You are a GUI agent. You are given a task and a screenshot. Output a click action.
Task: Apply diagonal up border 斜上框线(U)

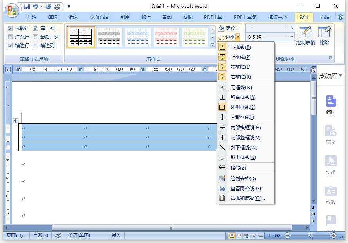coord(246,157)
